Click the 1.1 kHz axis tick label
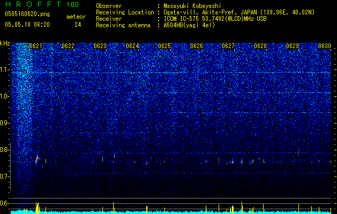This screenshot has height=214, width=337. [x=4, y=70]
